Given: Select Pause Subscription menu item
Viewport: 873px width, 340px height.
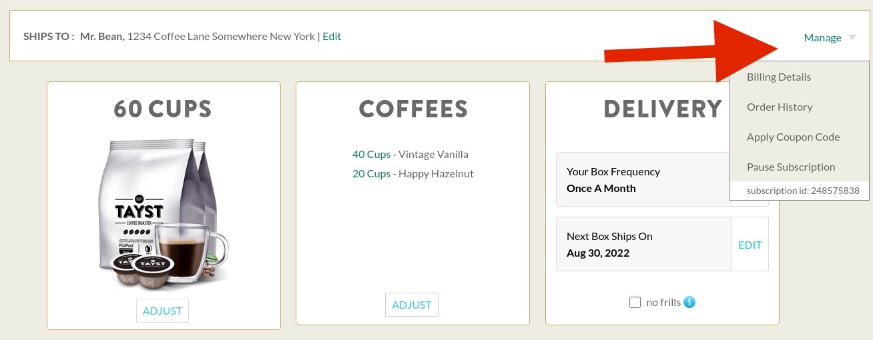Looking at the screenshot, I should pos(791,167).
